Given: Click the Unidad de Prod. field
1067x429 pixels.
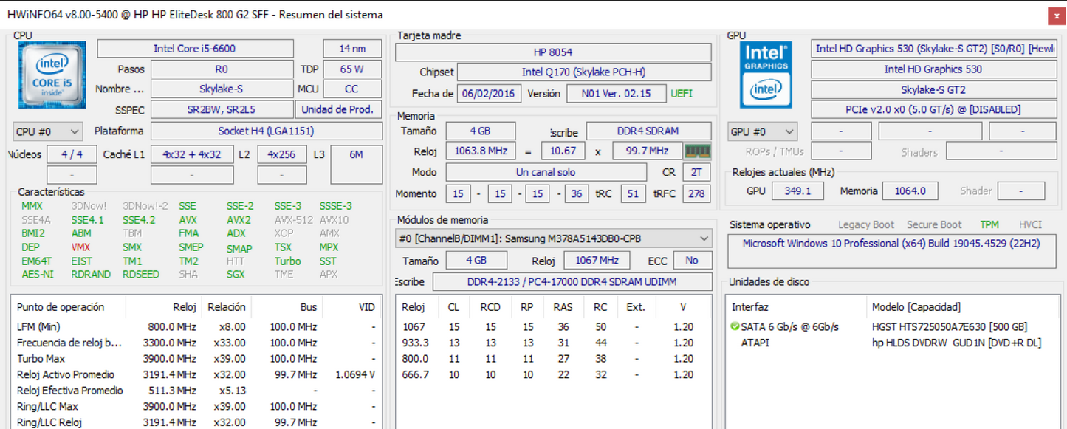Looking at the screenshot, I should (338, 109).
